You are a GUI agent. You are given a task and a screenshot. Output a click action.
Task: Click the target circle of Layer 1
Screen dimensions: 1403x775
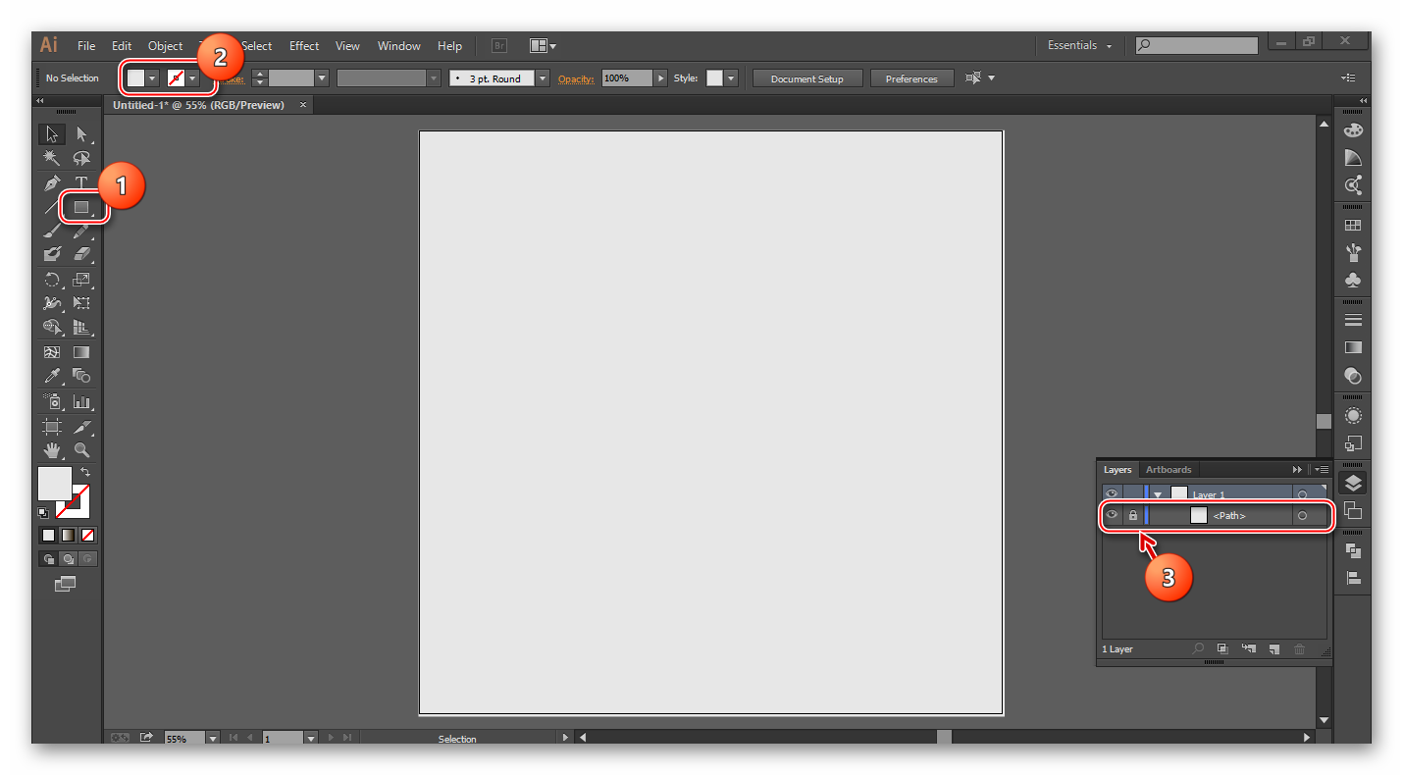tap(1302, 494)
